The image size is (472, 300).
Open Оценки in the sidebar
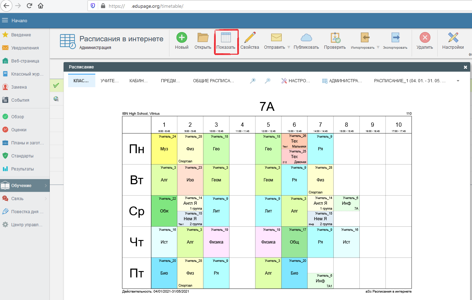[25, 130]
